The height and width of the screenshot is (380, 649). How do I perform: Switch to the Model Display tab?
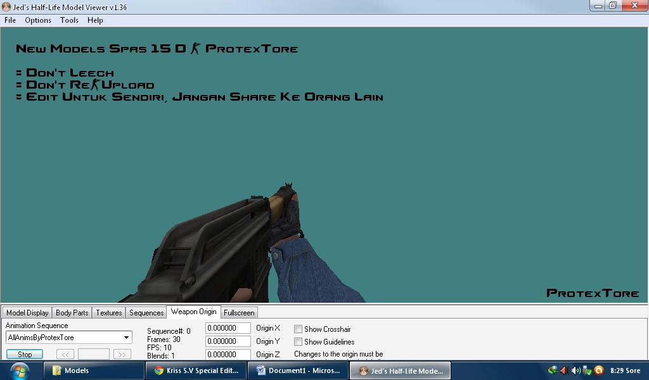click(27, 313)
